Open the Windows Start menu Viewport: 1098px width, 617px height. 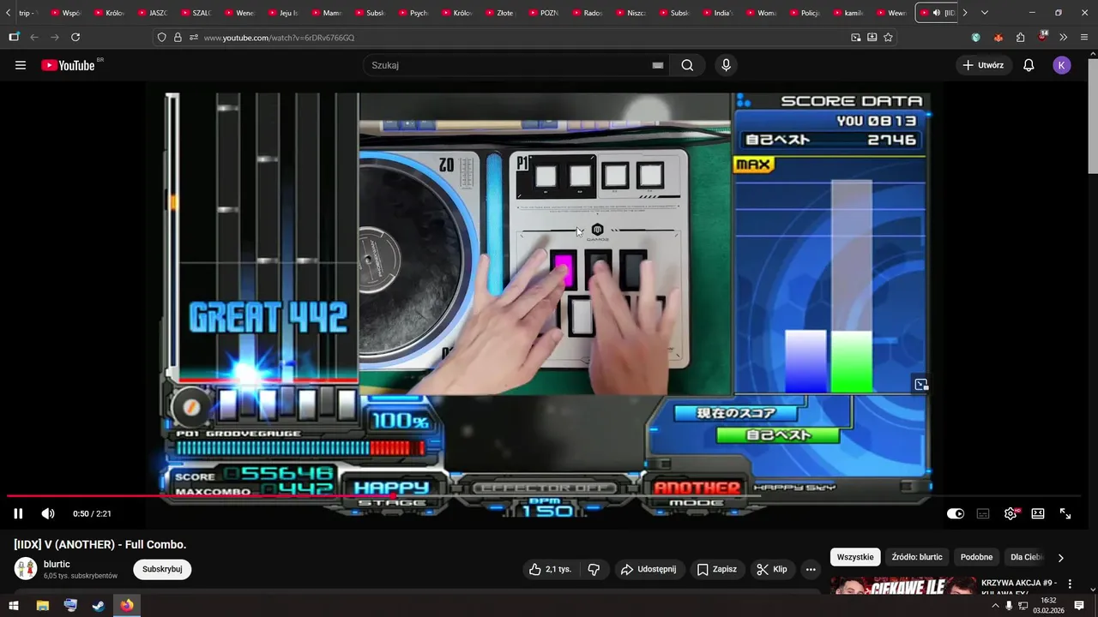pyautogui.click(x=14, y=605)
